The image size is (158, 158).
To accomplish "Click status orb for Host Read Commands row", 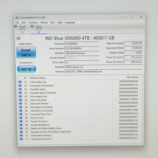I will [x=21, y=107].
